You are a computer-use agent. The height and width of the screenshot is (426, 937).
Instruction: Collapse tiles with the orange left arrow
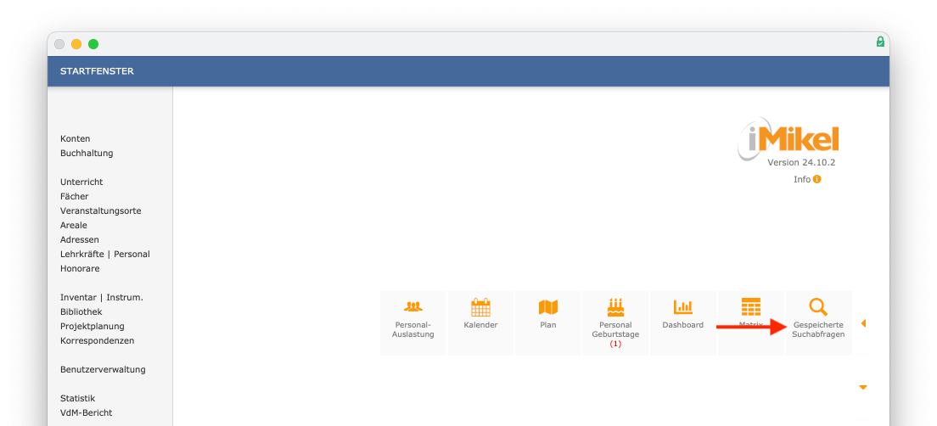tap(863, 323)
